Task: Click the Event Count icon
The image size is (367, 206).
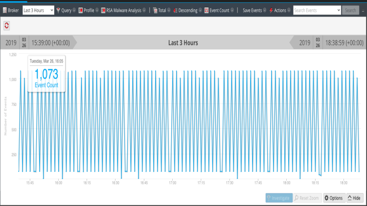Action: 206,10
